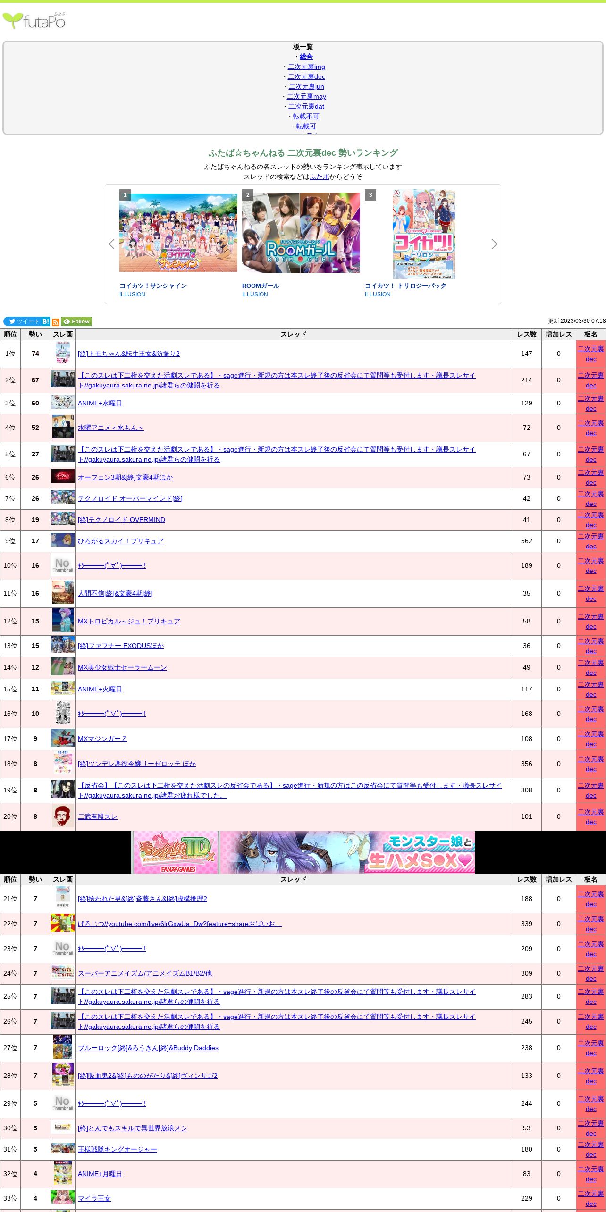Go to the 二次元裏img board
This screenshot has width=606, height=1212.
coord(306,67)
